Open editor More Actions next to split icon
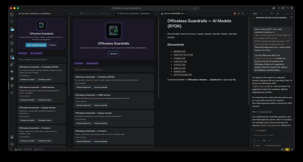This screenshot has width=303, height=162. [x=246, y=14]
